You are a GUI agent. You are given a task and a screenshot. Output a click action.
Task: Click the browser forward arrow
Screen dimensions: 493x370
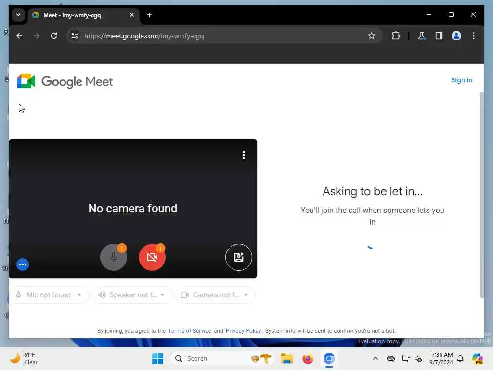coord(37,36)
